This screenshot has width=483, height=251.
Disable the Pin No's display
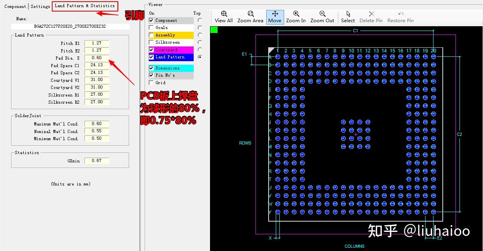(151, 75)
